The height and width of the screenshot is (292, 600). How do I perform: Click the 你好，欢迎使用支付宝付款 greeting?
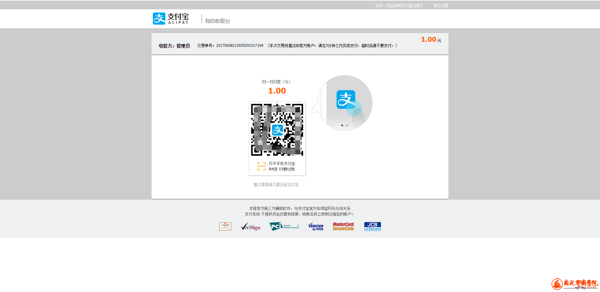click(x=398, y=6)
